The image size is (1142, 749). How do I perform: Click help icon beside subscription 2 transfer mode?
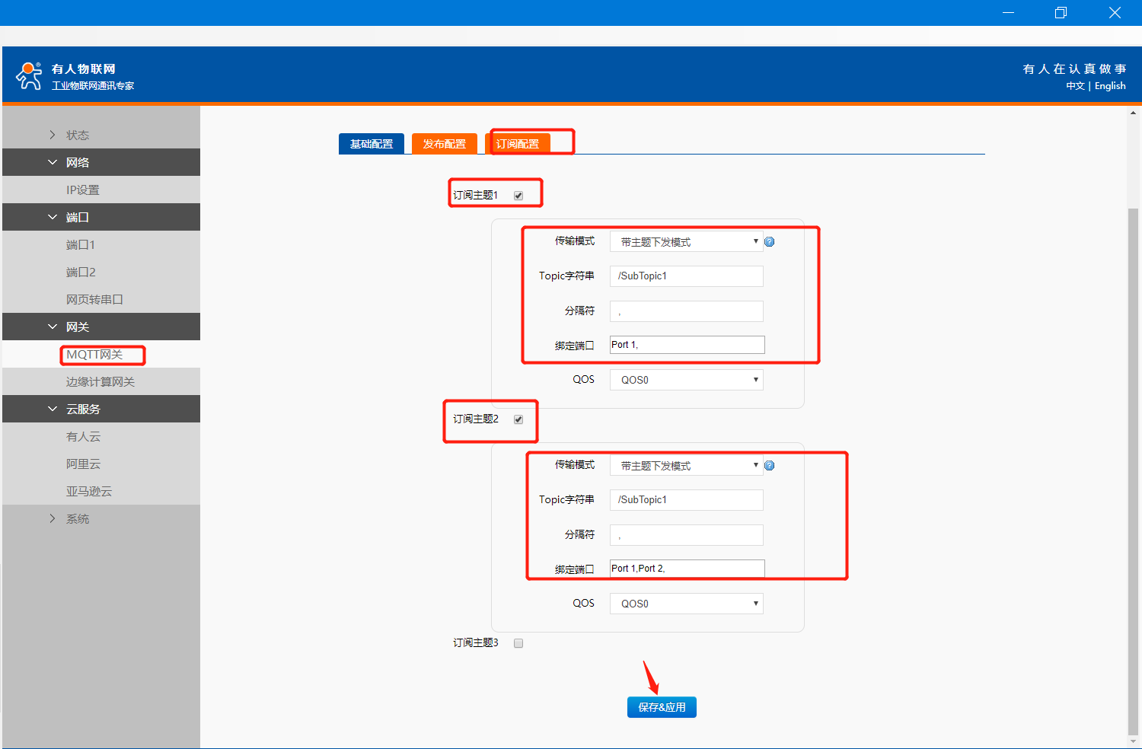pos(770,466)
